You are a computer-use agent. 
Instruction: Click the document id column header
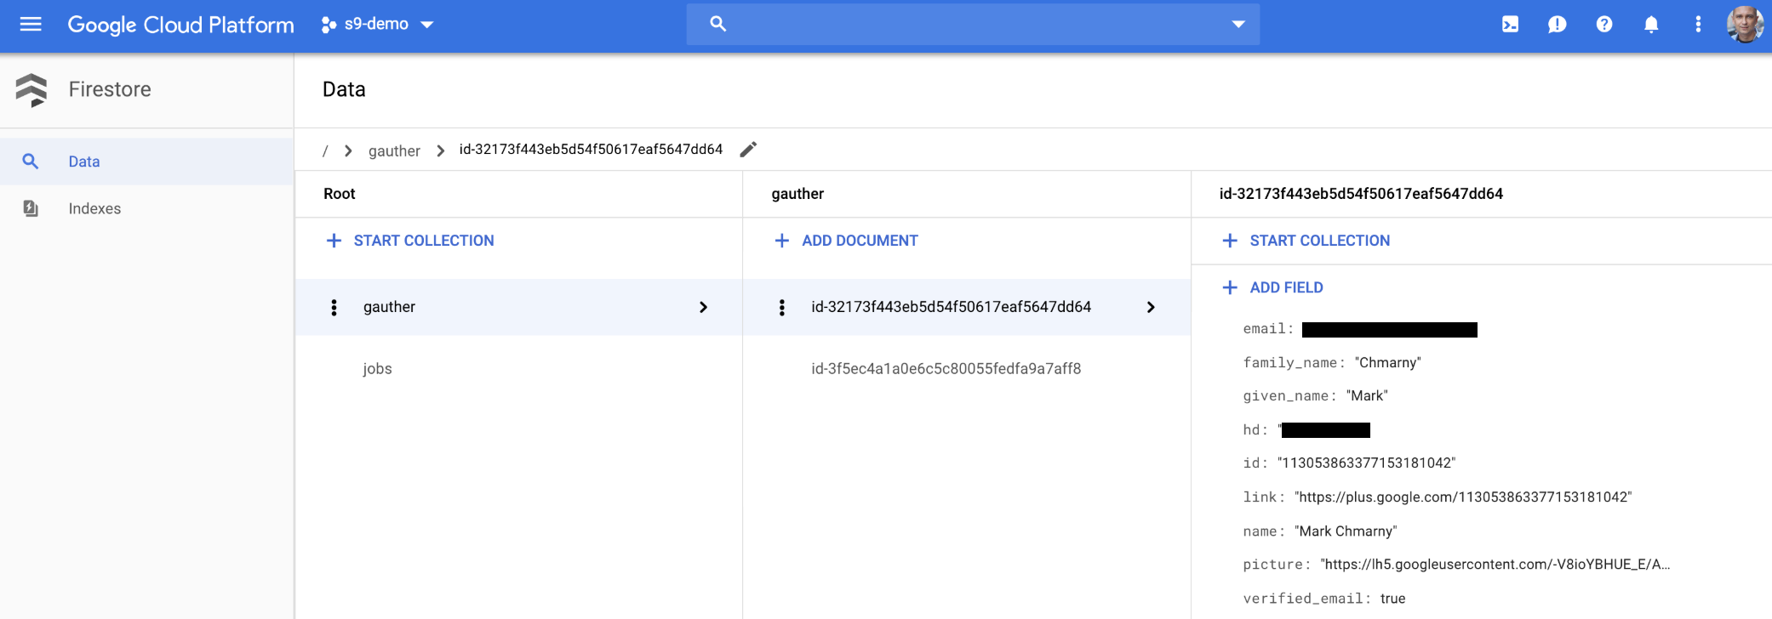tap(1361, 194)
